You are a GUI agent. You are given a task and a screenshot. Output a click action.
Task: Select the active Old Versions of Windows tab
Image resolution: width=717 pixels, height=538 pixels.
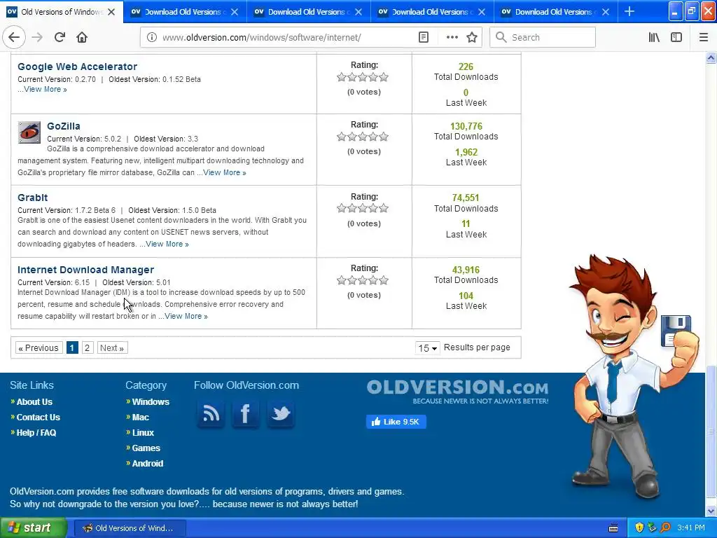tap(62, 12)
